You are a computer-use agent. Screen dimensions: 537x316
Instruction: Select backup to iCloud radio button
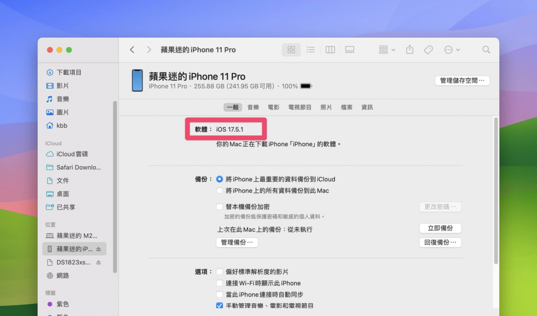coord(220,179)
